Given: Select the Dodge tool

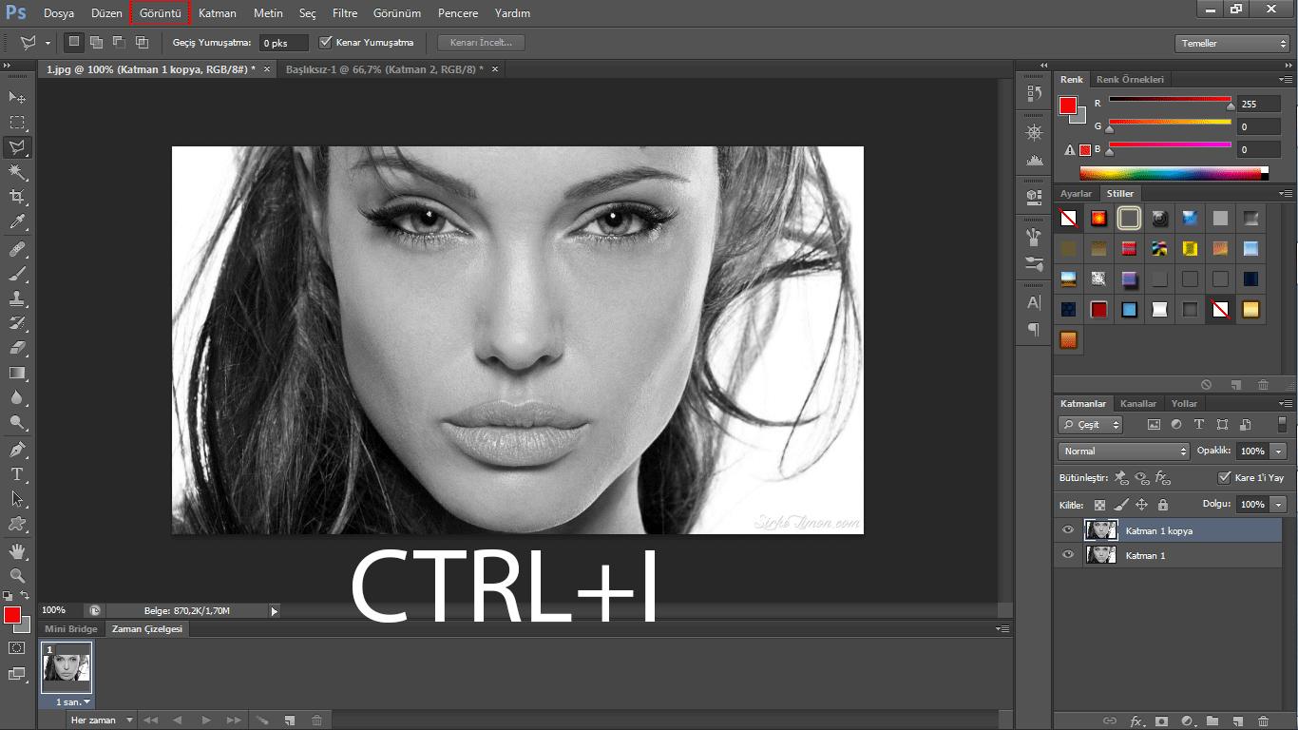Looking at the screenshot, I should click(x=17, y=422).
